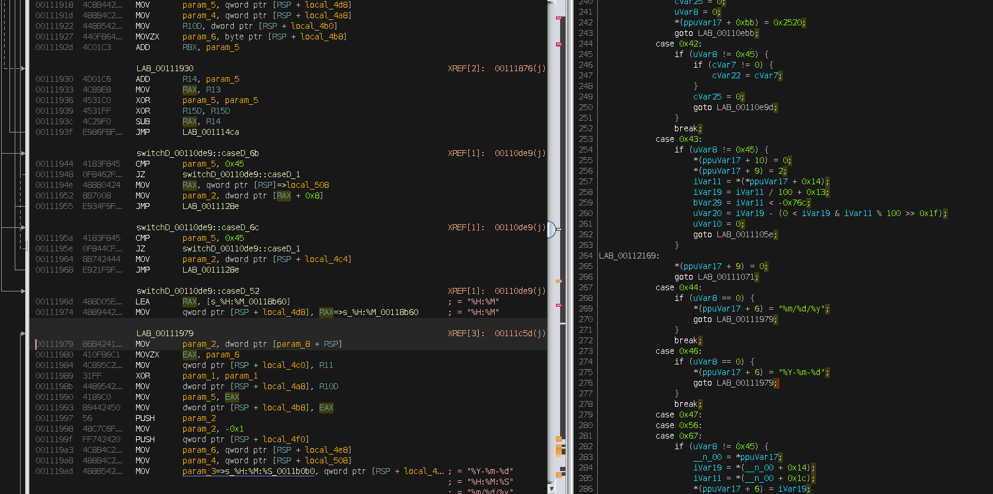Click the scroll-down arrow of the listing scrollbar
This screenshot has width=993, height=494.
(x=551, y=489)
